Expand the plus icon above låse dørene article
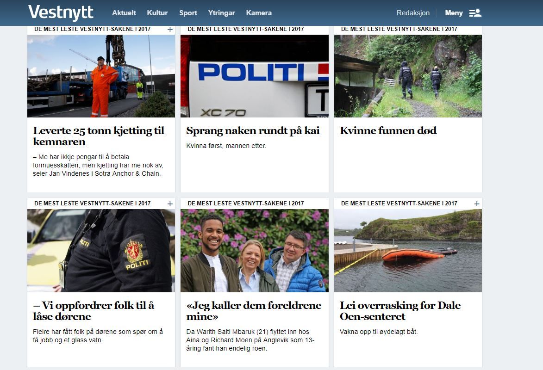This screenshot has height=370, width=543. click(x=170, y=204)
